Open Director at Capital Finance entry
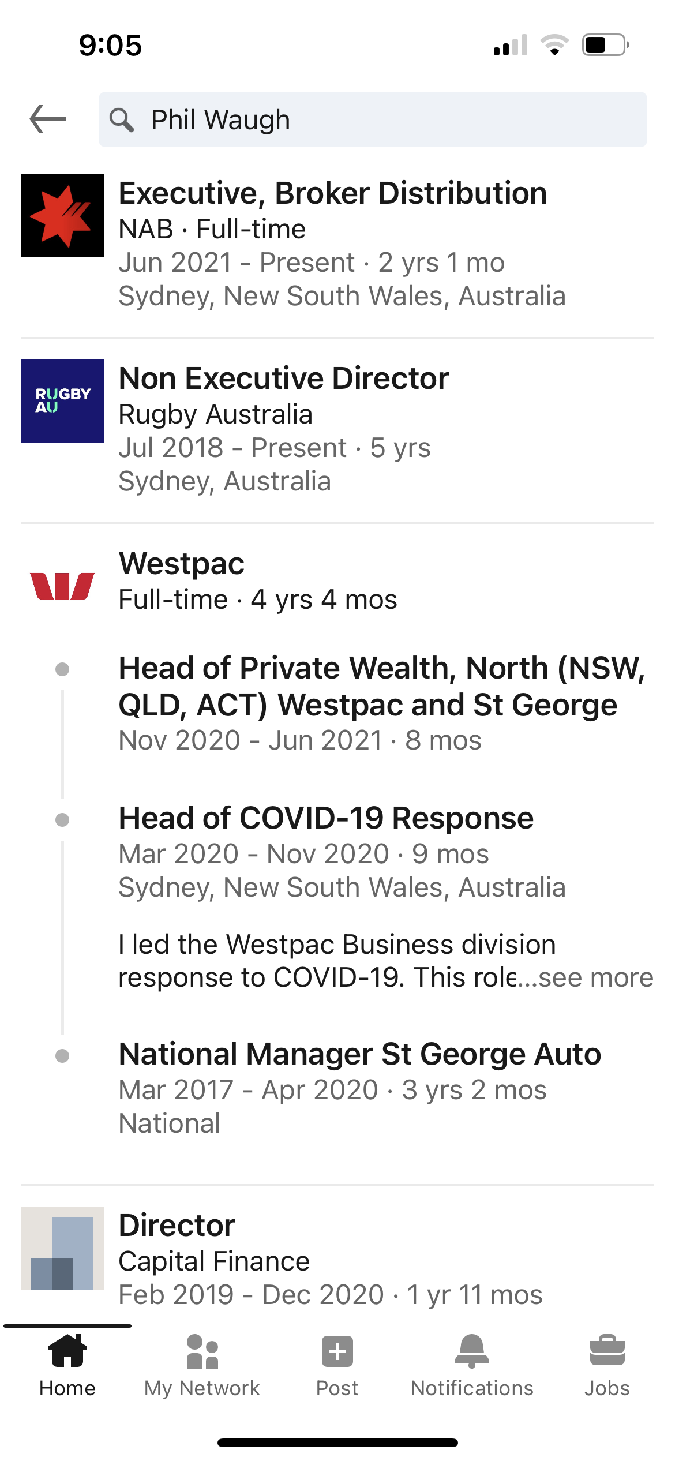Screen dimensions: 675x1461 click(177, 1226)
